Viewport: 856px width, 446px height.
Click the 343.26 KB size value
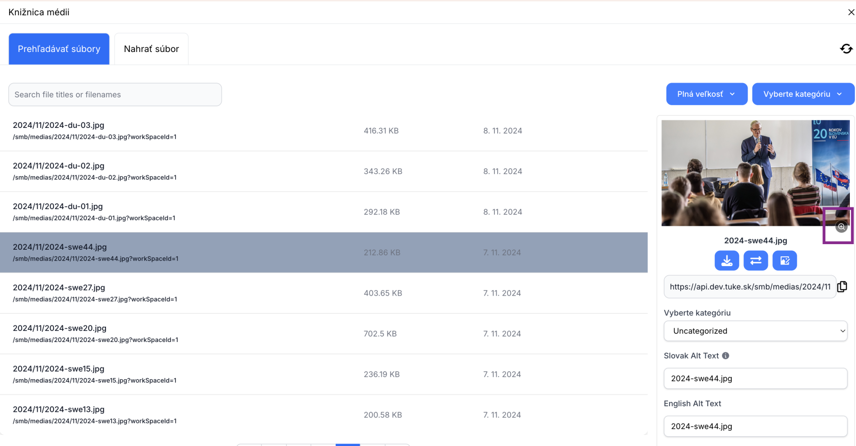click(383, 171)
